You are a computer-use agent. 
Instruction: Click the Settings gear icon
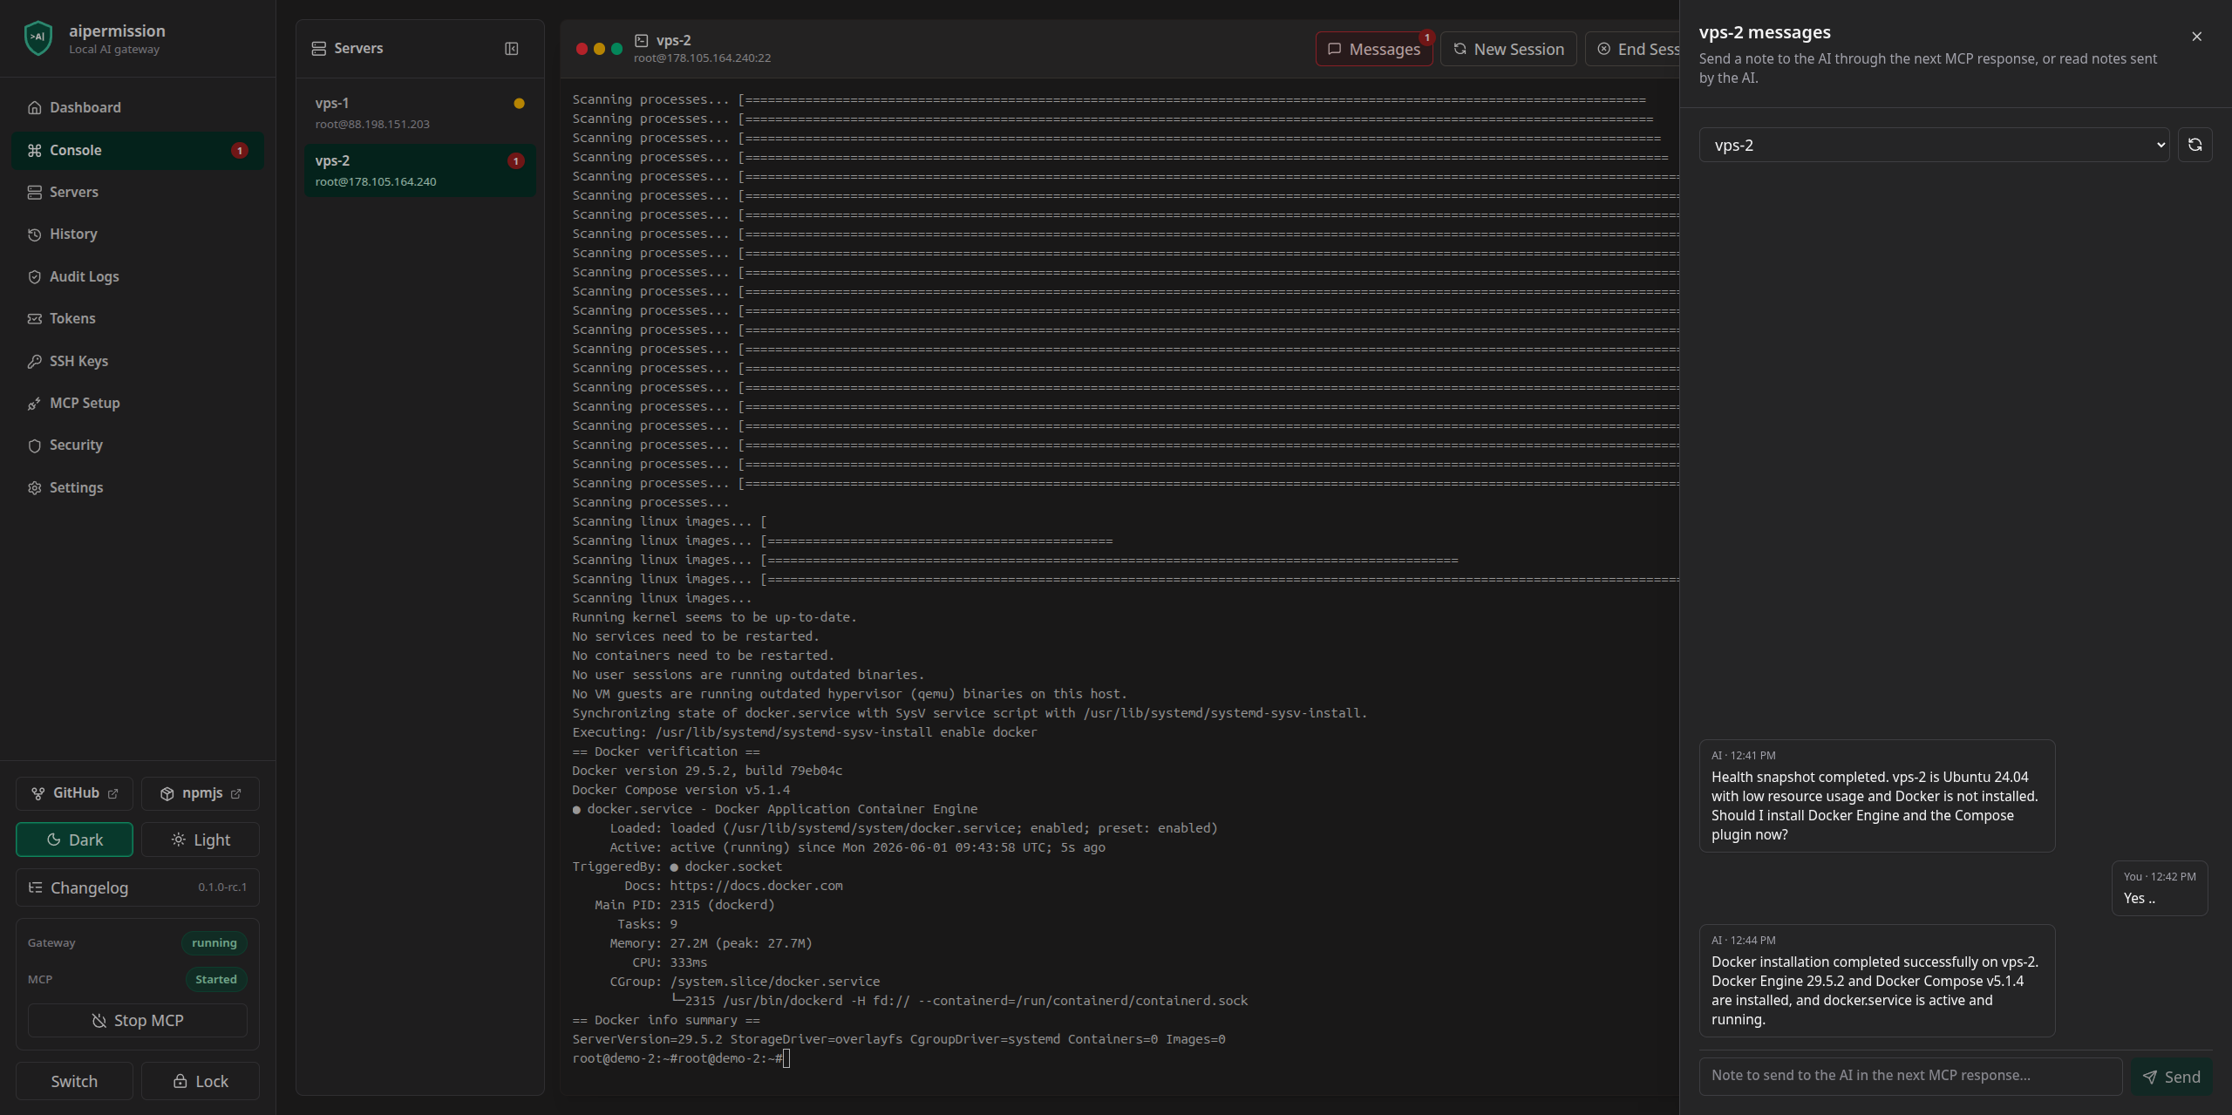point(35,487)
